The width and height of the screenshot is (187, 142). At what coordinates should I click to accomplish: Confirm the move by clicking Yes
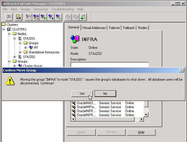coord(82,94)
